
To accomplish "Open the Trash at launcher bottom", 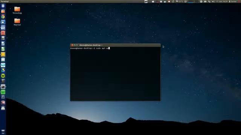I will coord(3,132).
